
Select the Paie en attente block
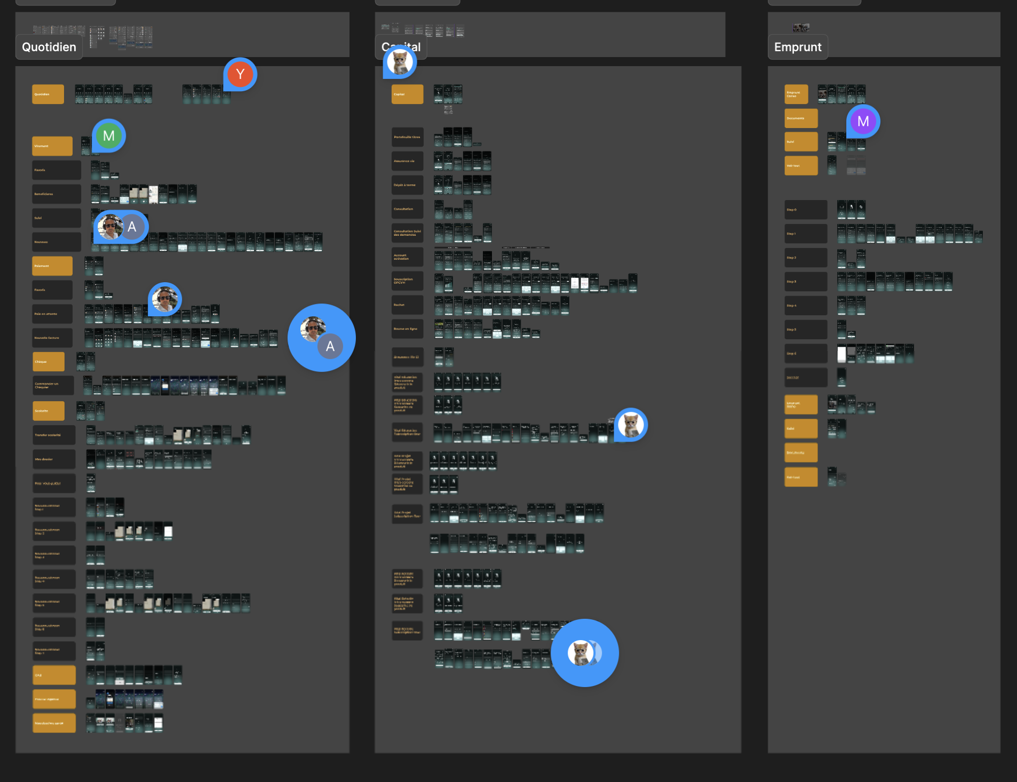52,314
